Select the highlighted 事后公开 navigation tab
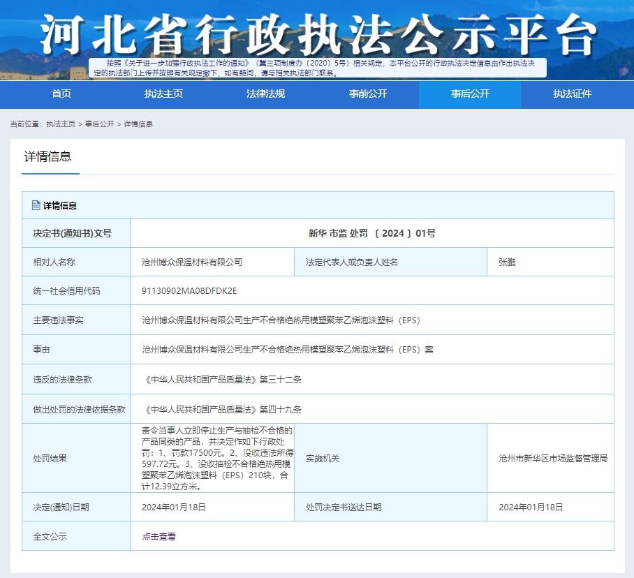This screenshot has height=578, width=634. click(x=470, y=94)
